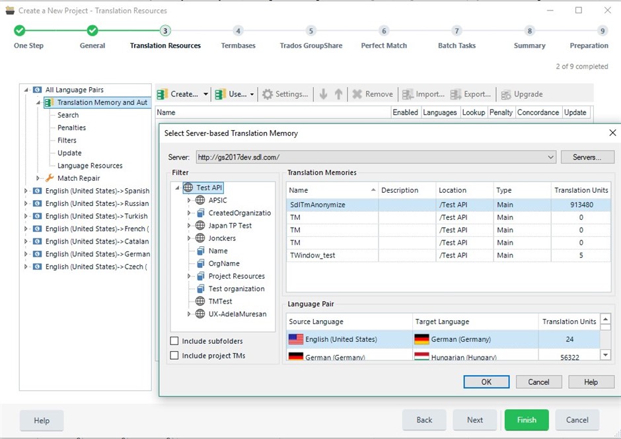This screenshot has height=439, width=621.
Task: Click the Remove X icon
Action: click(x=357, y=94)
